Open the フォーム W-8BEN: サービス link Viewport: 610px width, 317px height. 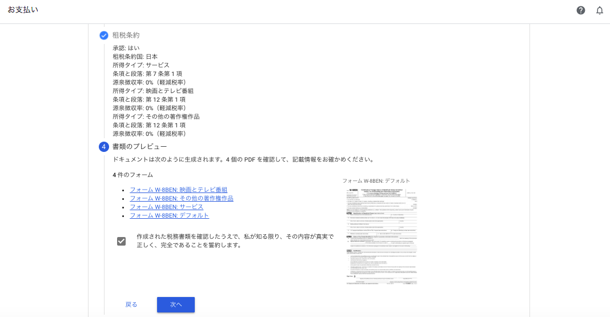(166, 207)
